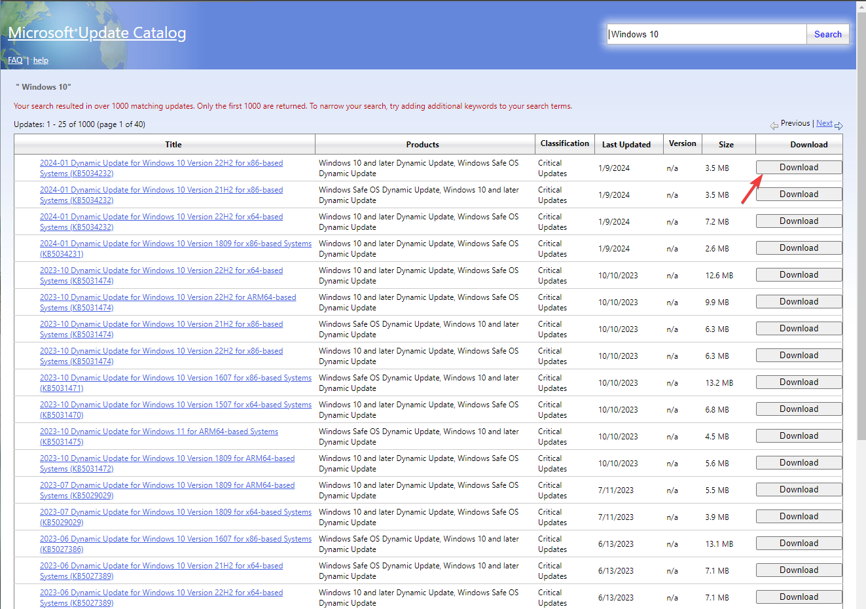This screenshot has width=866, height=609.
Task: Download 2023-10 Version 21H2 x86 update KB5031474
Action: pos(799,329)
